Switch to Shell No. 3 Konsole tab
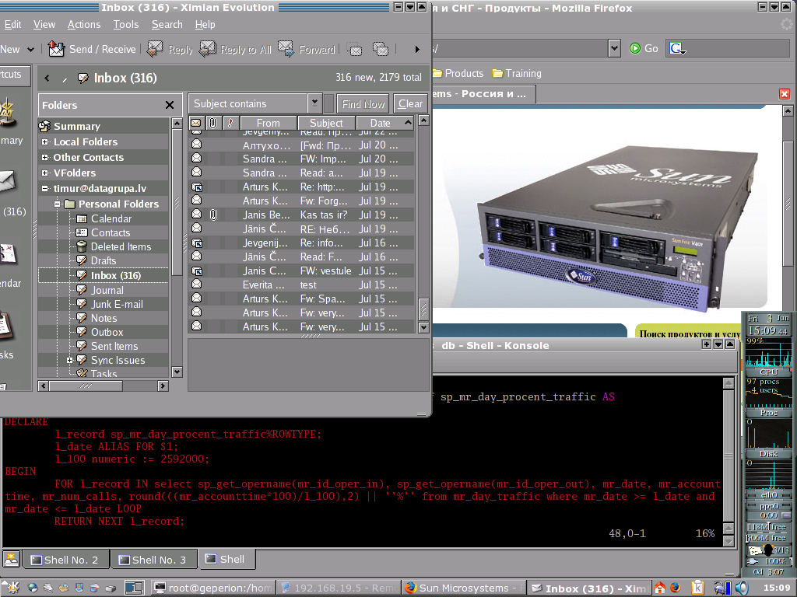The width and height of the screenshot is (797, 597). pyautogui.click(x=153, y=560)
